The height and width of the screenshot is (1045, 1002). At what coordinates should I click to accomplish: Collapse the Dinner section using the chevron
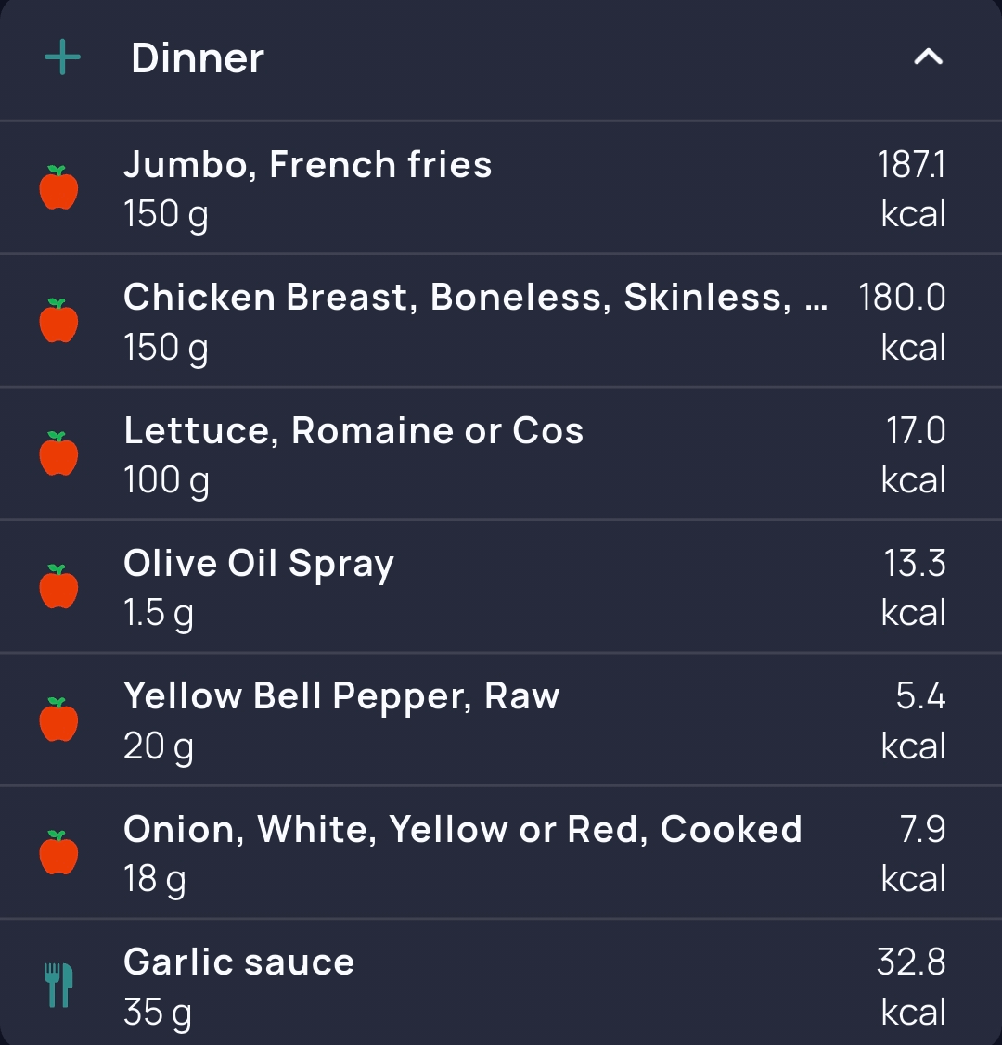[928, 57]
